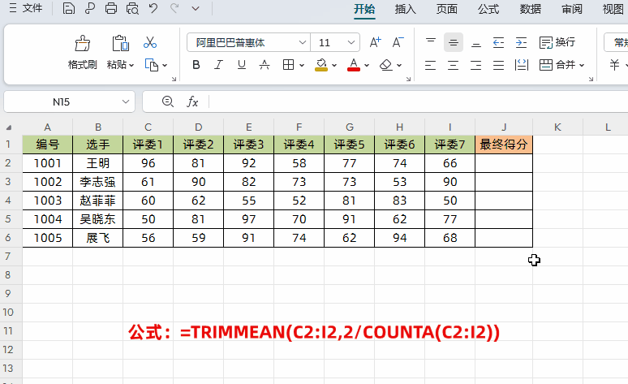Click the cell containing 1005

click(x=48, y=238)
